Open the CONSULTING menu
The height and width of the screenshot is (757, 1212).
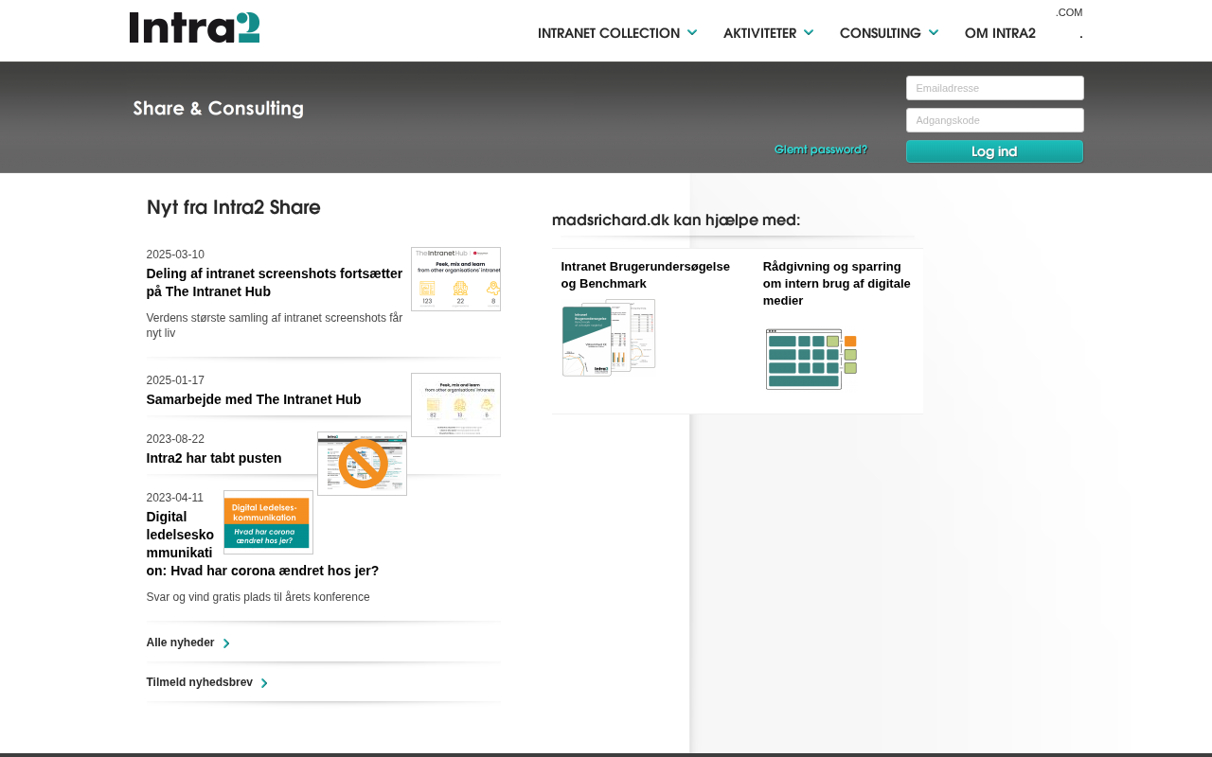click(x=881, y=33)
